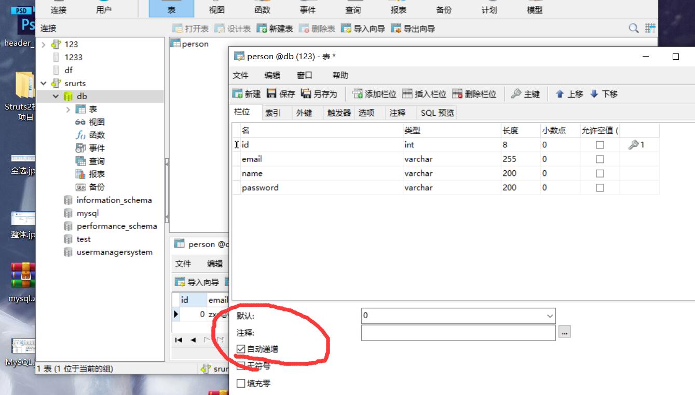
Task: Open the 窗口 menu in table designer
Action: [304, 75]
